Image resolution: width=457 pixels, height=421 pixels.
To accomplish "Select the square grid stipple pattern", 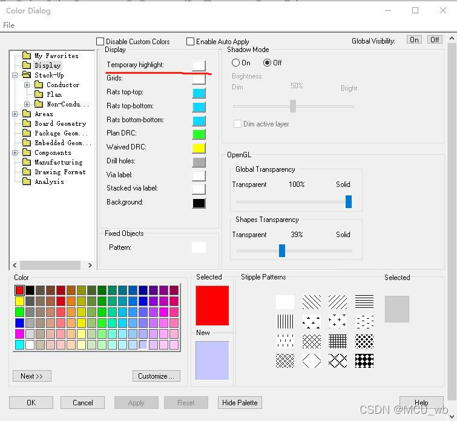I will [338, 341].
